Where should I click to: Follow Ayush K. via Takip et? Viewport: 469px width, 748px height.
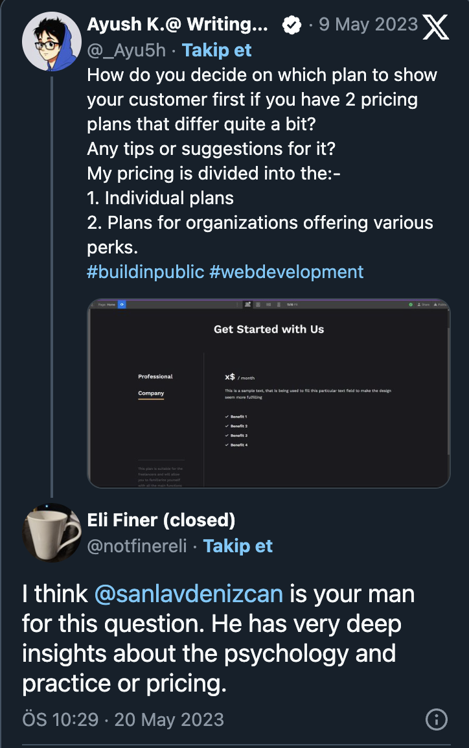[217, 51]
